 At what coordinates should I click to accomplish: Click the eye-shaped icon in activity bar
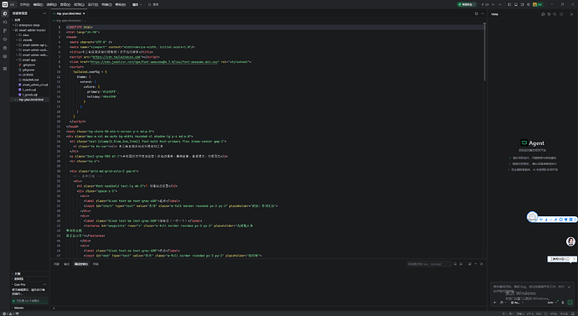click(x=5, y=39)
